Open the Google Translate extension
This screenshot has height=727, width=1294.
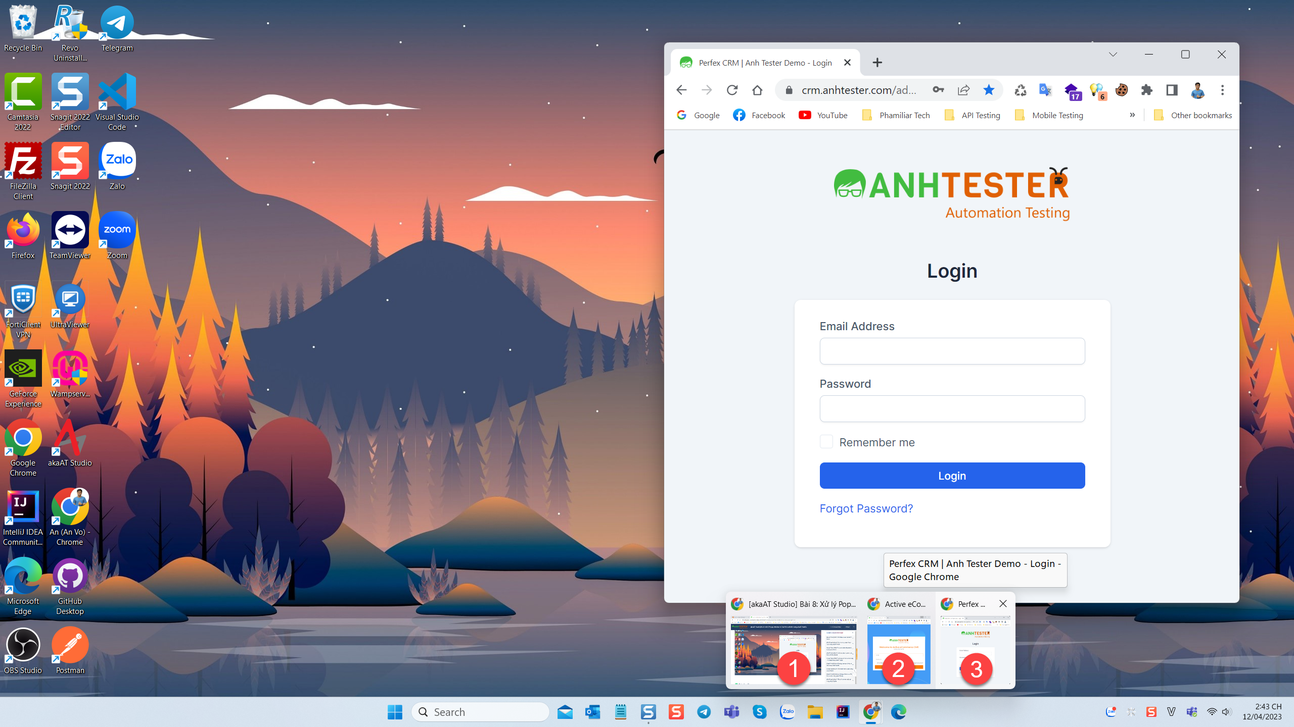pyautogui.click(x=1045, y=90)
